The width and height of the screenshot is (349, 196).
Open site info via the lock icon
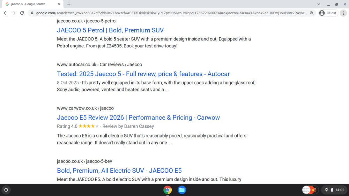click(32, 13)
